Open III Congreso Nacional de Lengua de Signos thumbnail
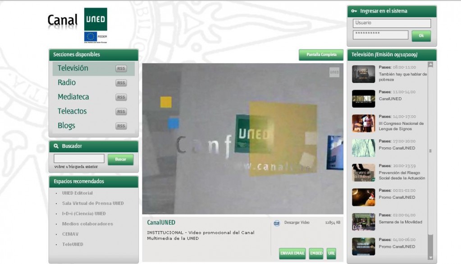The width and height of the screenshot is (461, 264). [x=364, y=123]
